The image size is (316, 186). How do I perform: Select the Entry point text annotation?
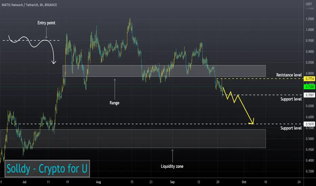(46, 23)
